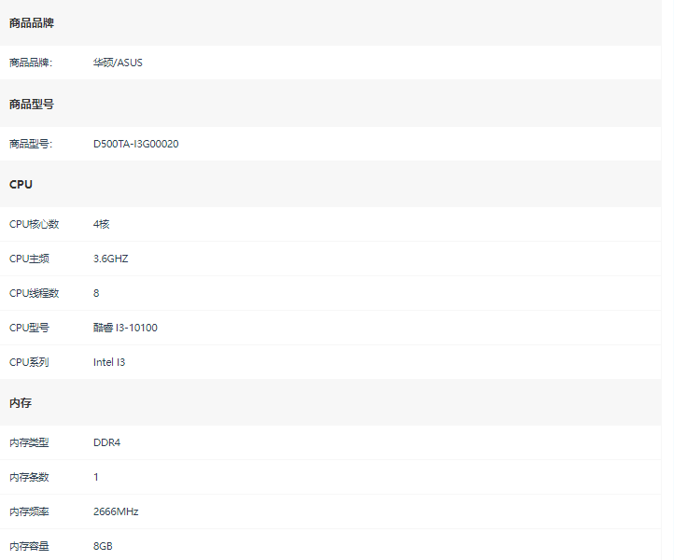The height and width of the screenshot is (560, 674).
Task: Click the DDR4 value
Action: coord(106,442)
